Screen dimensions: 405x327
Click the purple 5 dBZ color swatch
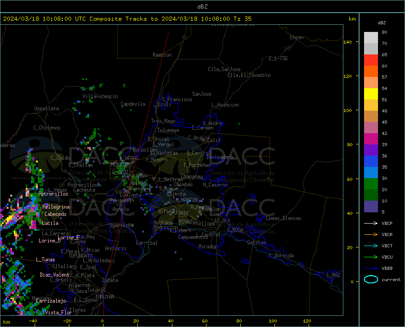coord(371,206)
